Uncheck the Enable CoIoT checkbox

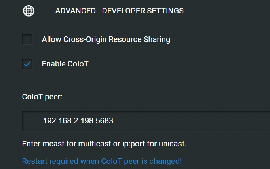coord(27,64)
